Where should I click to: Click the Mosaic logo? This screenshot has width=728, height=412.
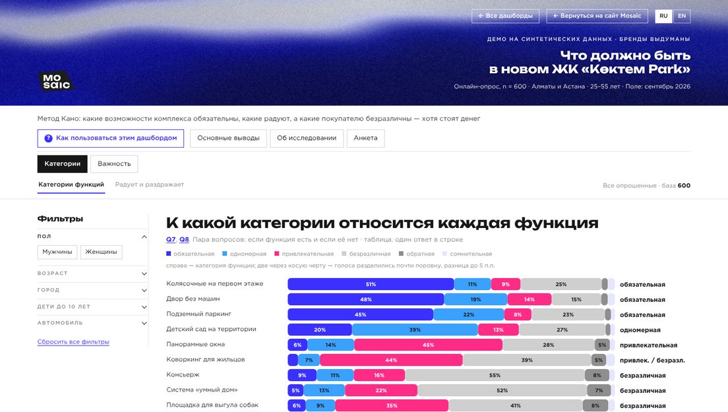[x=55, y=80]
